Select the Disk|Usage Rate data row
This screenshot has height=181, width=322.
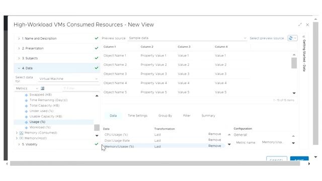164,141
